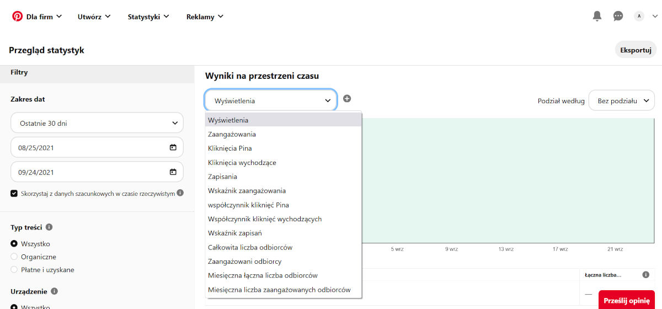Click the start date field 08/25/2021
The height and width of the screenshot is (309, 662).
(x=88, y=148)
